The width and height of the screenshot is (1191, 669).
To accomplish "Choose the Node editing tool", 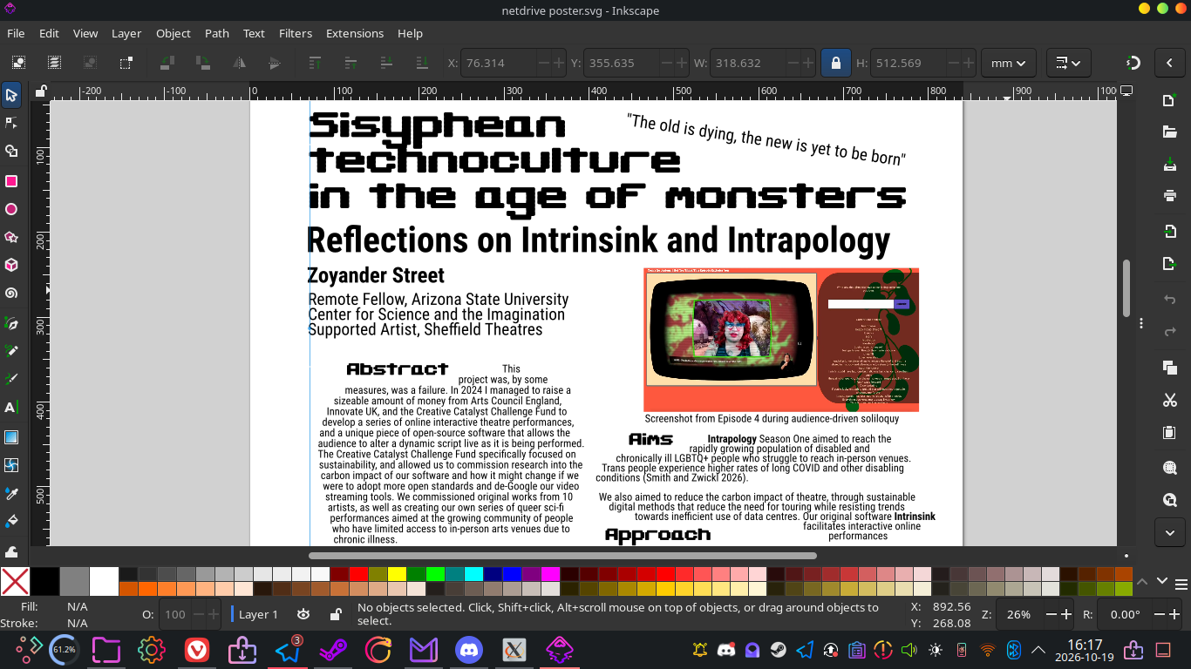I will coord(11,123).
